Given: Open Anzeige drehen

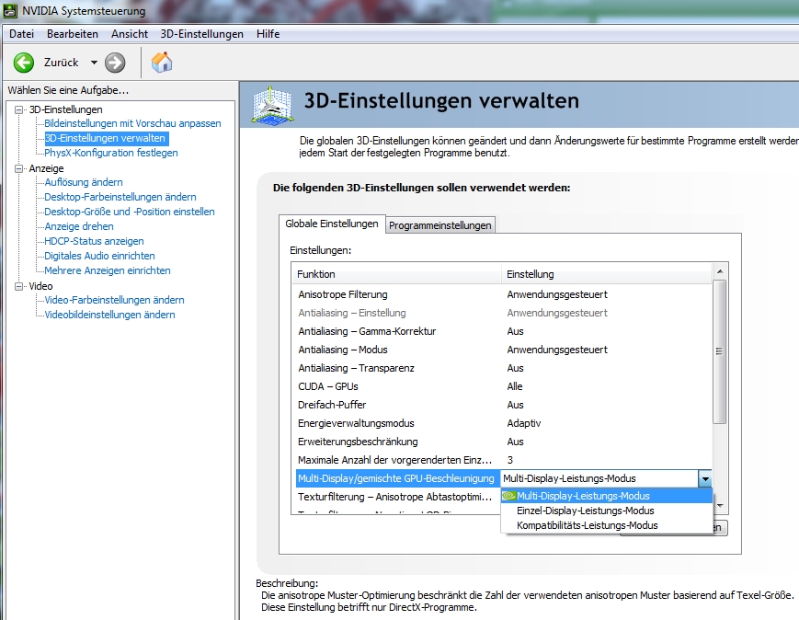Looking at the screenshot, I should [x=79, y=226].
